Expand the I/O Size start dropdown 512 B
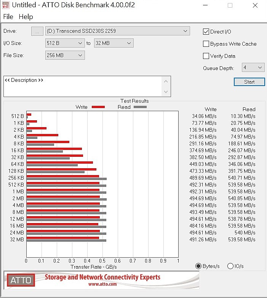Screen dimensions: 267x298 pos(65,43)
